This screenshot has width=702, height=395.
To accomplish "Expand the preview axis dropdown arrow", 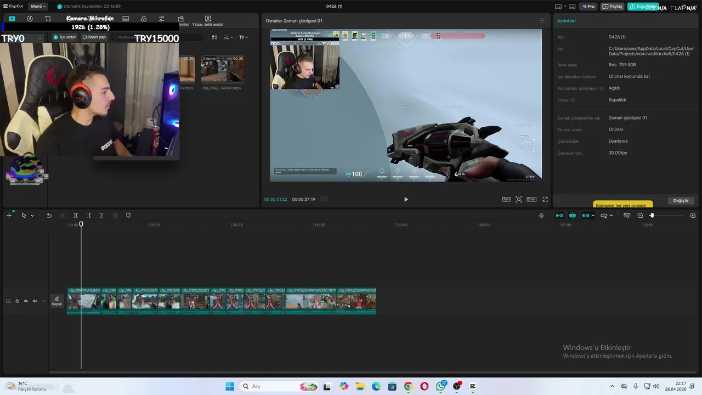I will [x=611, y=216].
